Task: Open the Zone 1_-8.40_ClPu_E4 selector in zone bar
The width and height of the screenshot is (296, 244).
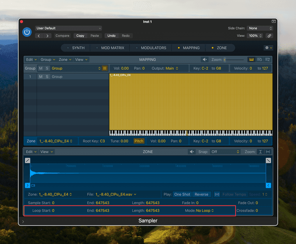Action: [x=56, y=141]
